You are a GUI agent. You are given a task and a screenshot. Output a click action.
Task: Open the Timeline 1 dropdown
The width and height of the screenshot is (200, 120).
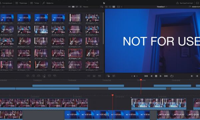pos(162,7)
